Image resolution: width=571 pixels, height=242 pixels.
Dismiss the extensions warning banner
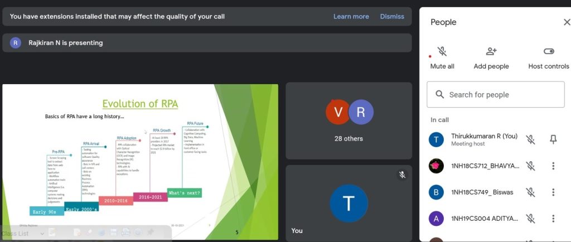click(392, 17)
